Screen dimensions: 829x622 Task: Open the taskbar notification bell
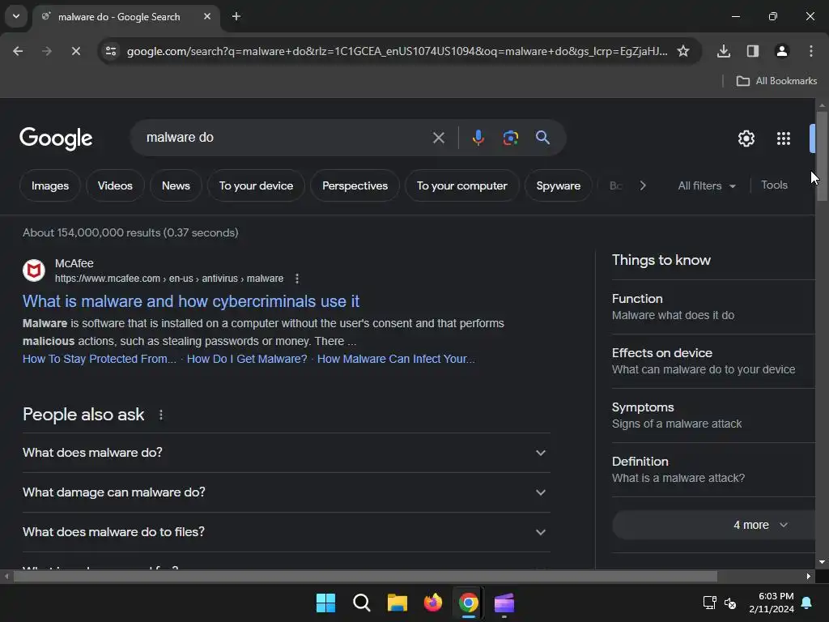click(x=807, y=603)
